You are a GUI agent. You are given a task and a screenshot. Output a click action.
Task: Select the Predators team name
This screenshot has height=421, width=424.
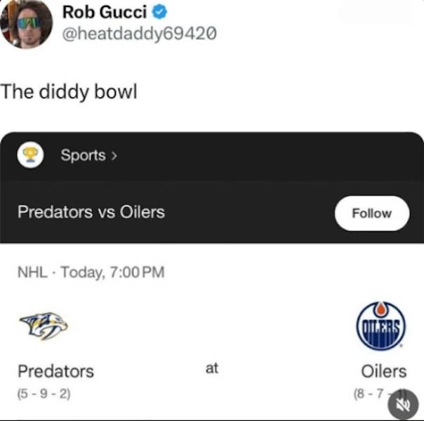tap(55, 370)
